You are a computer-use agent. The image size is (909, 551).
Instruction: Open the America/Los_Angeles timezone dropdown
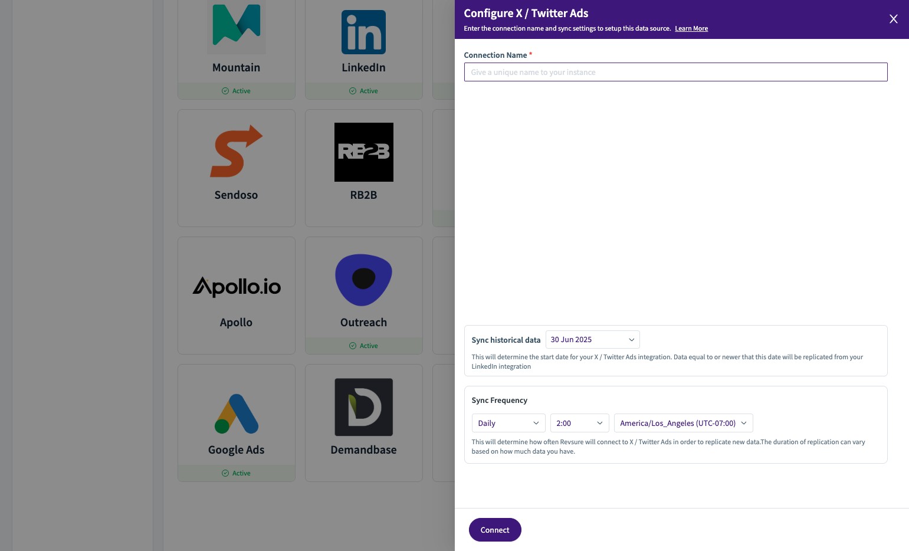[x=683, y=423]
